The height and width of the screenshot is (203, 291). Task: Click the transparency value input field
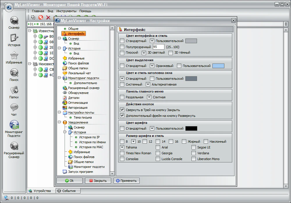coord(158,46)
